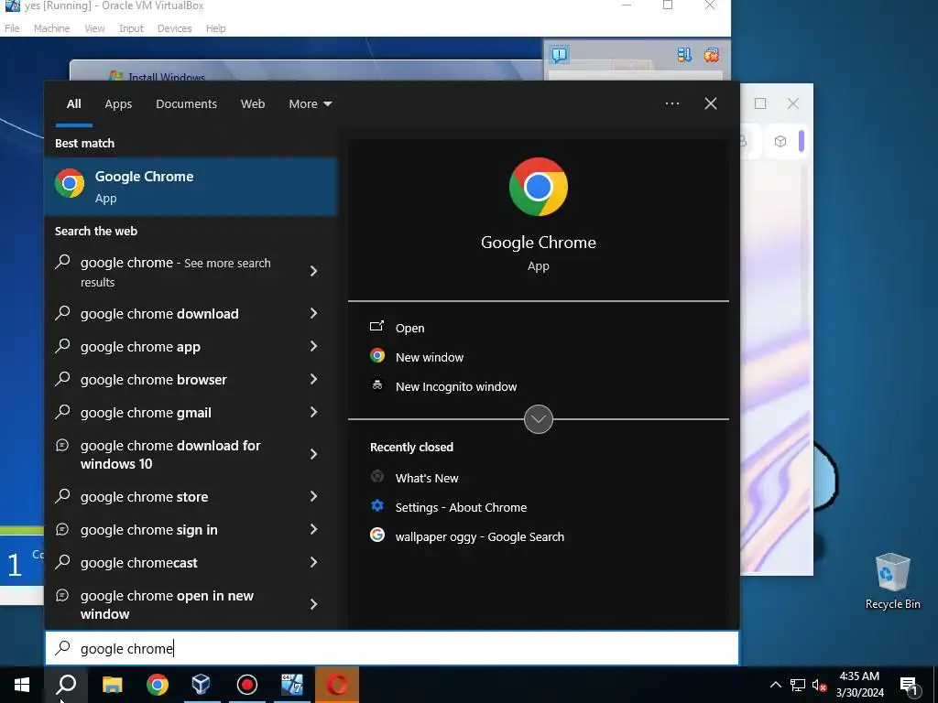Open the VirtualBox Machine menu
Image resolution: width=938 pixels, height=703 pixels.
51,28
